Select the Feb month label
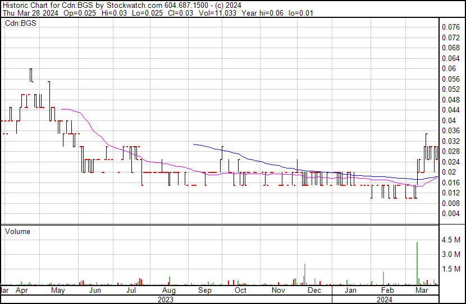 click(x=386, y=291)
